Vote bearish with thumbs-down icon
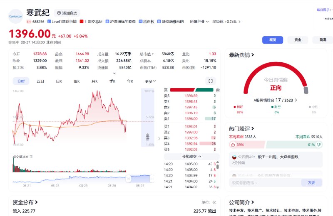The width and height of the screenshot is (333, 216). (319, 145)
